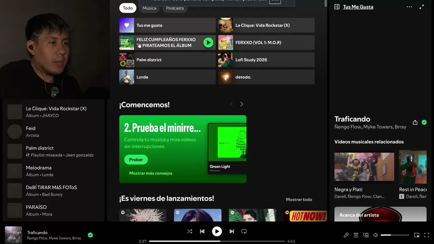Open the miniplayer
434x244 pixels.
click(417, 235)
